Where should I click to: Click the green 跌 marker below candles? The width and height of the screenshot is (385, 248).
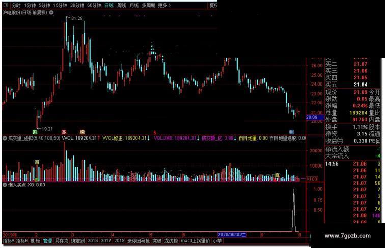tap(35, 132)
